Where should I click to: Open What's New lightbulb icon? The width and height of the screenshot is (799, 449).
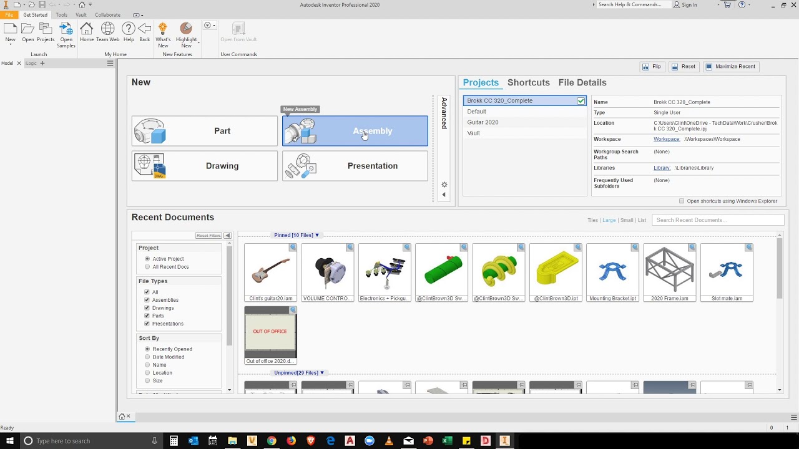pos(163,35)
